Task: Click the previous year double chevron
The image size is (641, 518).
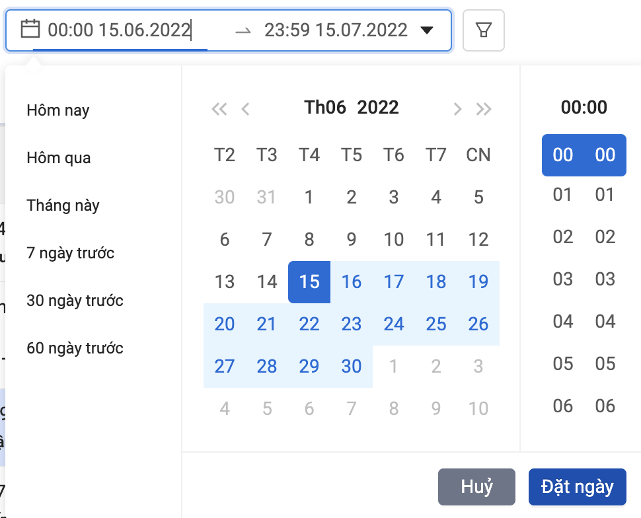Action: coord(219,108)
